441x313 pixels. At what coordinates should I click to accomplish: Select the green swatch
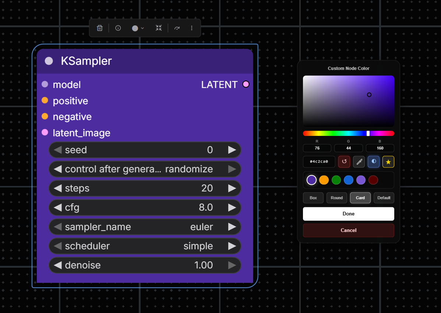point(336,180)
